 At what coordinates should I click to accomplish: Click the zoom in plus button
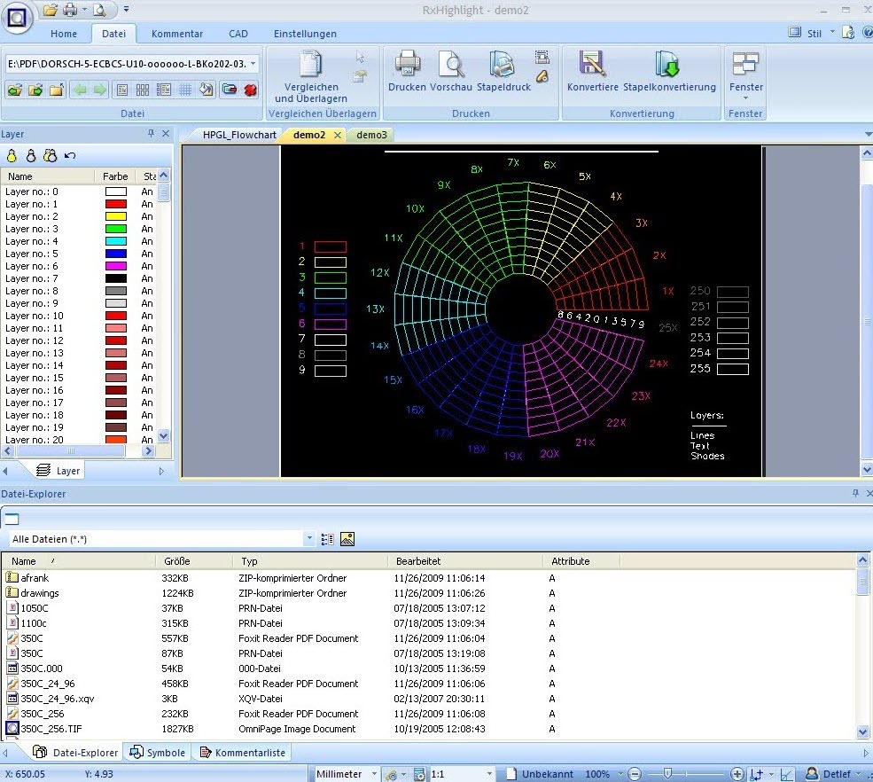(737, 774)
